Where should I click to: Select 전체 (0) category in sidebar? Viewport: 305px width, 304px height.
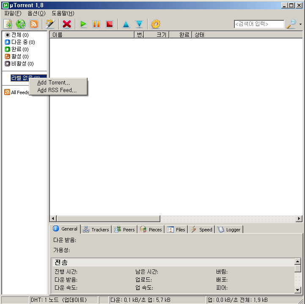pos(17,35)
